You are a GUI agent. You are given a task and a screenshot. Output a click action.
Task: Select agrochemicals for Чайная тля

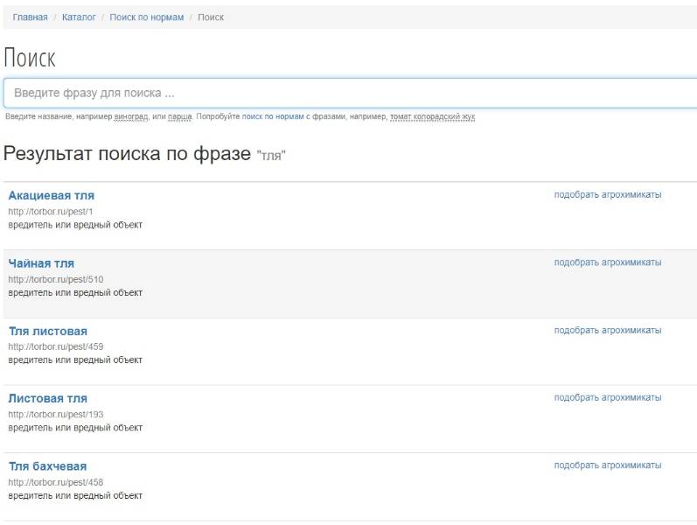click(x=608, y=262)
